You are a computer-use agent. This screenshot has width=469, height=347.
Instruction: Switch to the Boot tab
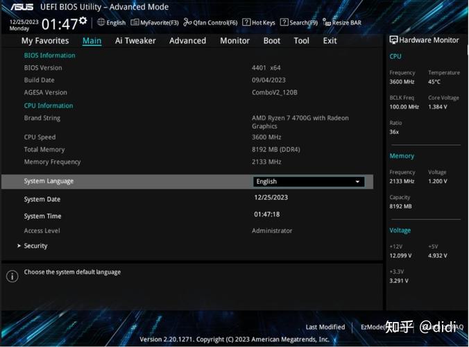click(271, 41)
